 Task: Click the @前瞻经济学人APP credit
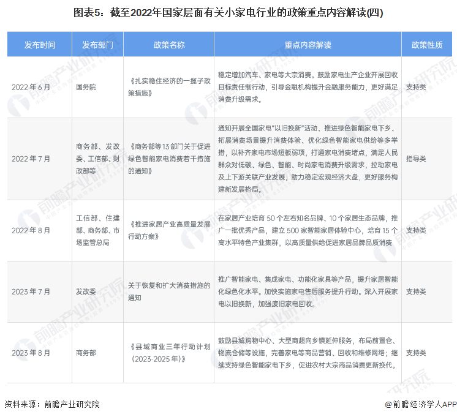click(421, 405)
